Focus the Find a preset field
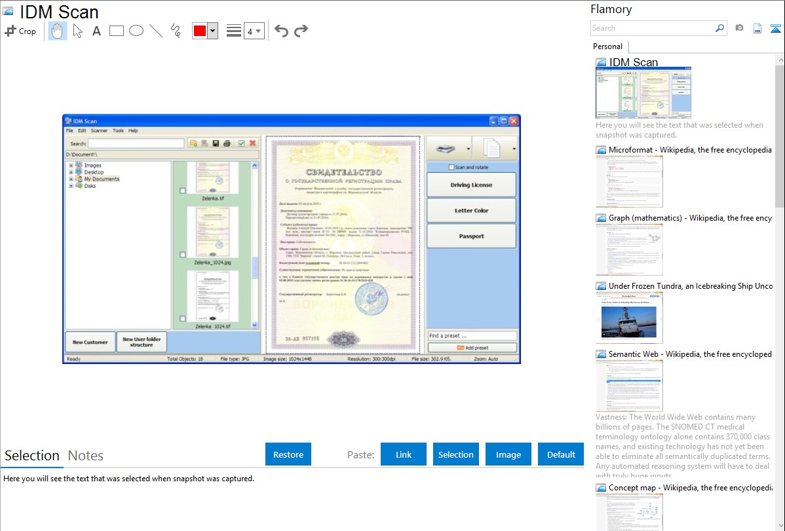This screenshot has height=531, width=785. tap(472, 336)
